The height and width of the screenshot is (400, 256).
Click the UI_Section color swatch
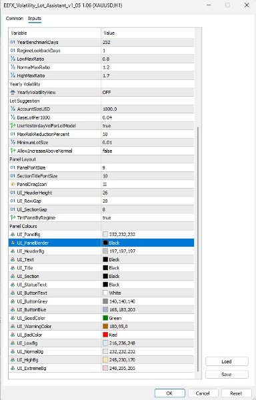105,276
